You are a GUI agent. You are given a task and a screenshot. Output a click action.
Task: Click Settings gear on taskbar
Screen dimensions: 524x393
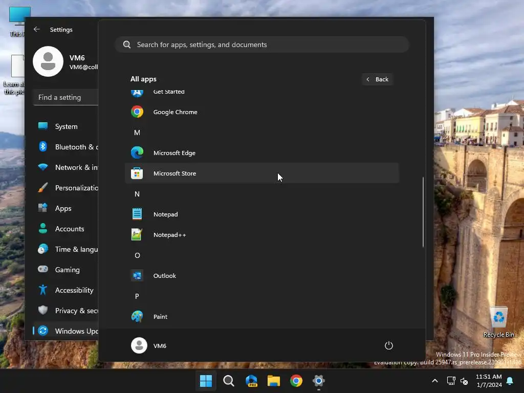pyautogui.click(x=319, y=381)
